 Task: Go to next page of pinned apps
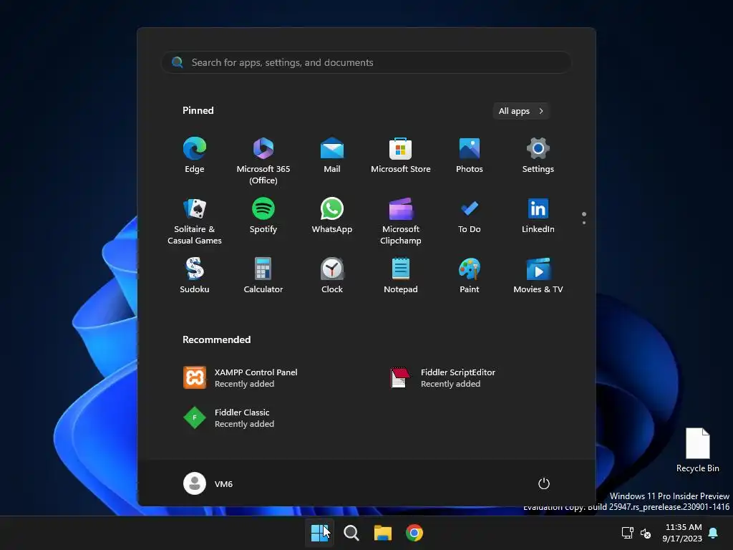[x=584, y=223]
